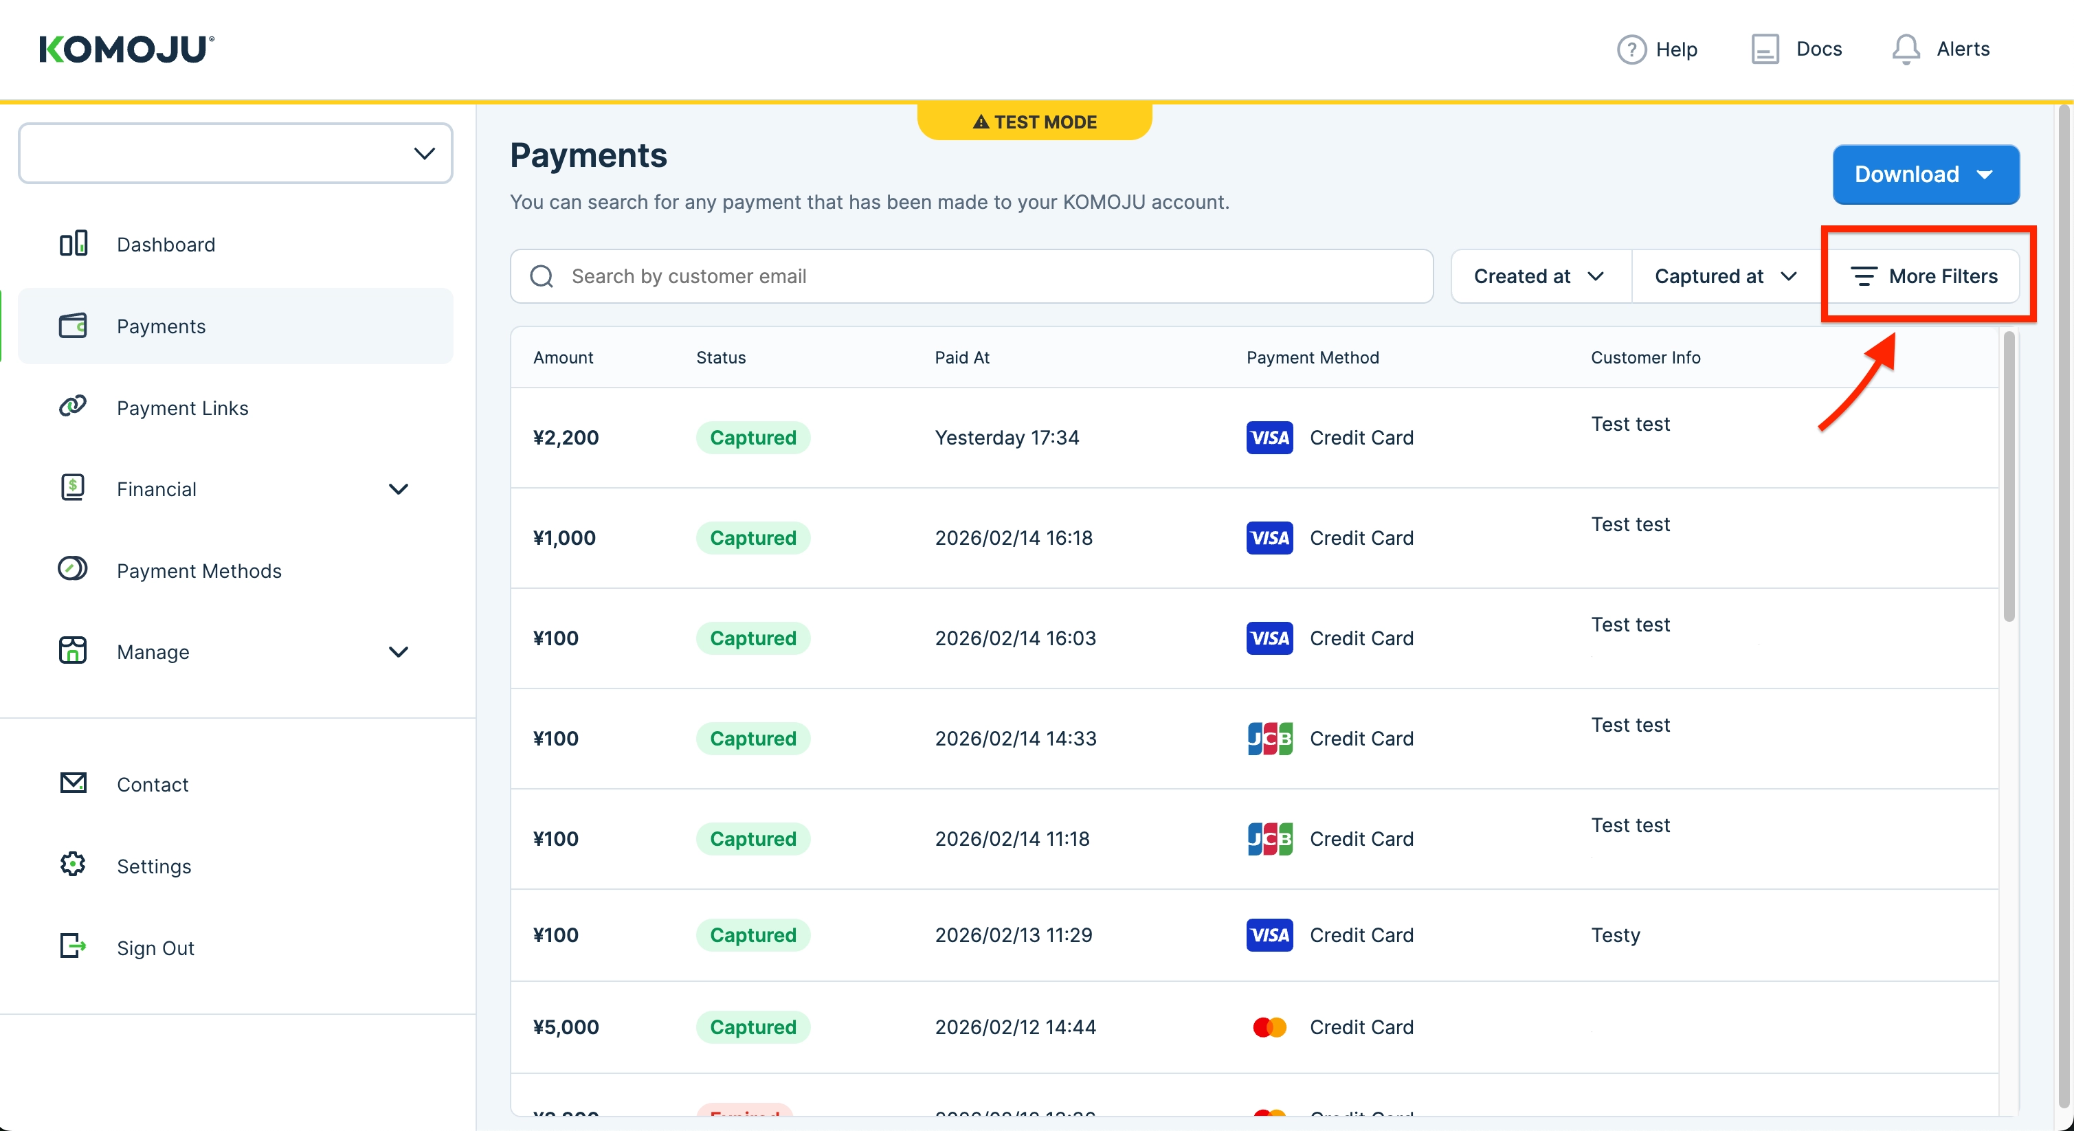The width and height of the screenshot is (2074, 1131).
Task: Click the Dashboard chart icon
Action: click(74, 244)
